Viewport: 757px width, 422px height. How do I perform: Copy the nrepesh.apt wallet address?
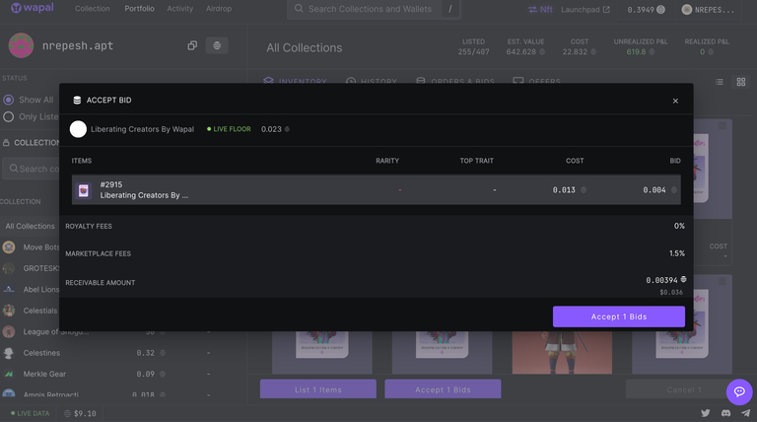(x=192, y=45)
